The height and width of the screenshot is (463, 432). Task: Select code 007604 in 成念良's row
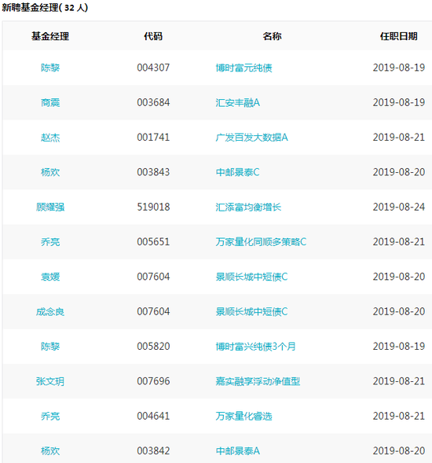pyautogui.click(x=153, y=311)
